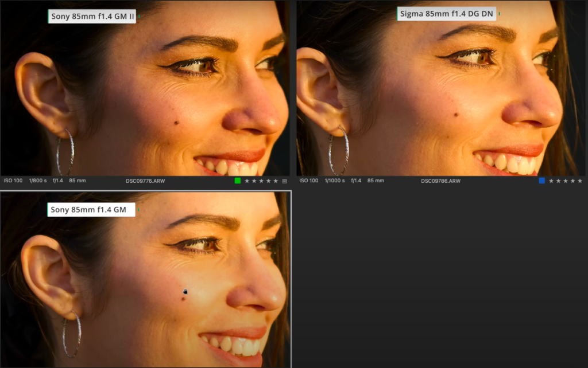Viewport: 588px width, 368px height.
Task: Click the 1/800 s shutter speed value
Action: coord(38,181)
